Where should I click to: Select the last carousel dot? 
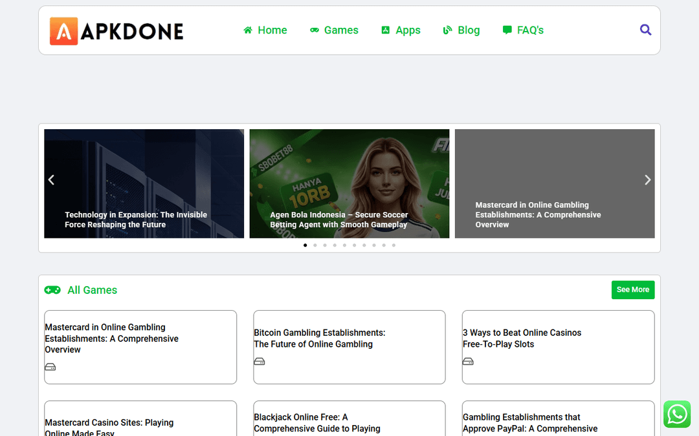tap(394, 245)
